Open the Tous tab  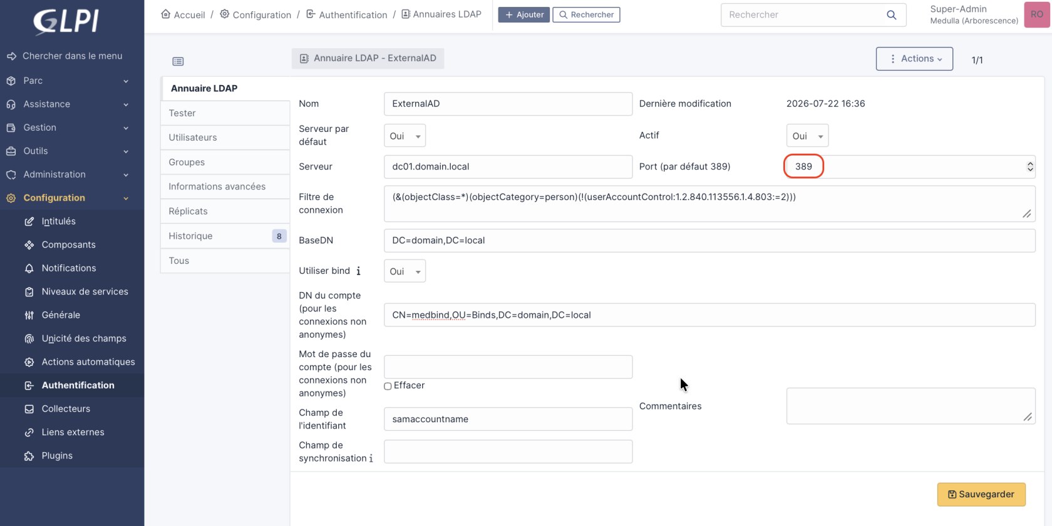tap(225, 261)
